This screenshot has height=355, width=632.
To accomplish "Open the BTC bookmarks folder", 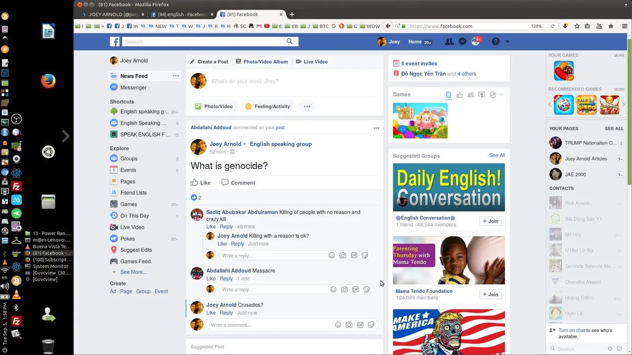I will pyautogui.click(x=321, y=26).
